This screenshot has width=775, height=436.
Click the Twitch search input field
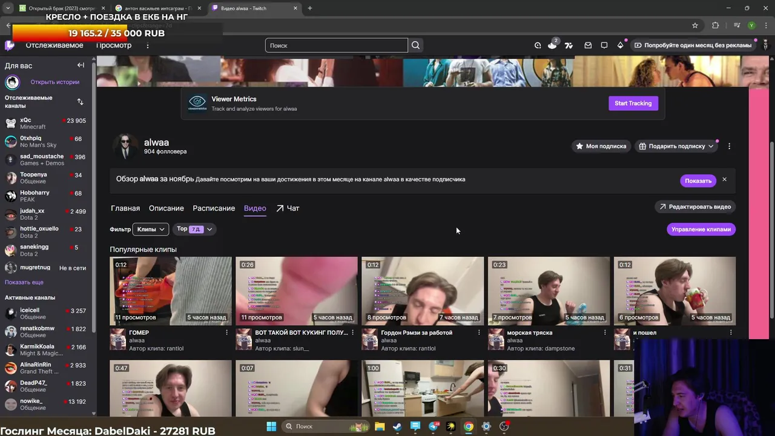pos(337,45)
